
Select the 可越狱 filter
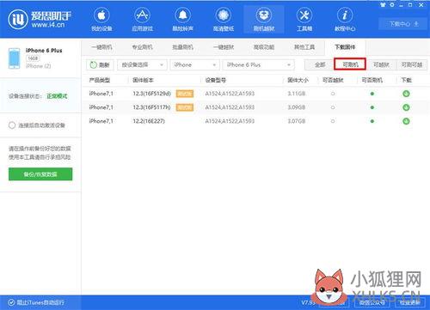pos(381,65)
